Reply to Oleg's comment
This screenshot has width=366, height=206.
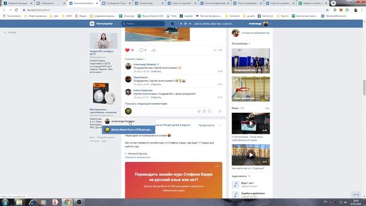coord(156,84)
